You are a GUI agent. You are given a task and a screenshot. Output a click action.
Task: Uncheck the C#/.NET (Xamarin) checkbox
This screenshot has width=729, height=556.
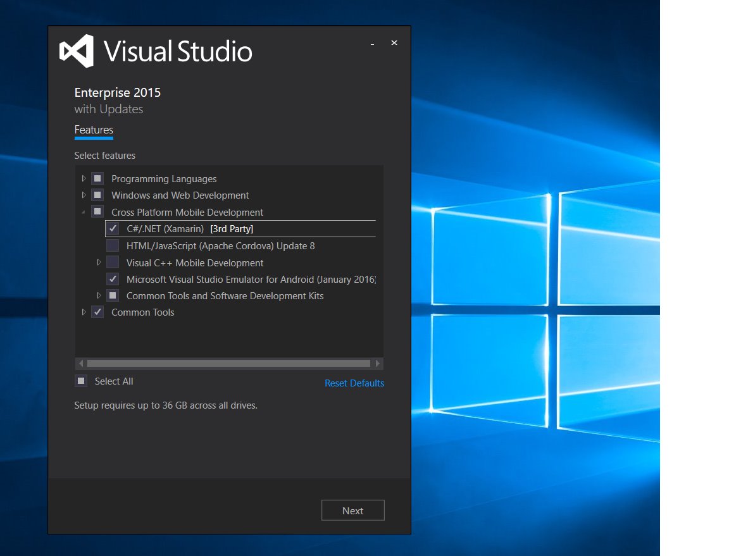[x=113, y=229]
